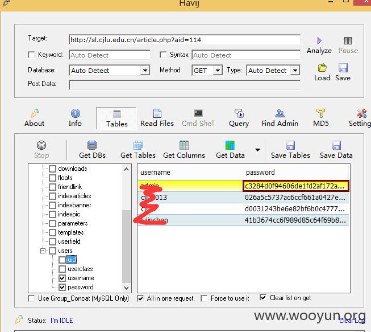371x332 pixels.
Task: Select the uid tree item
Action: point(72,260)
